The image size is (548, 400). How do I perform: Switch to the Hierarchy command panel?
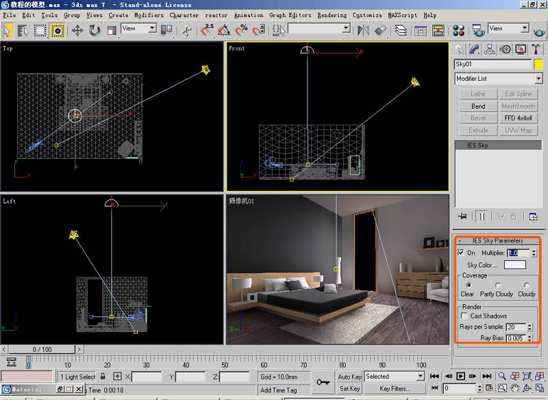(x=490, y=49)
